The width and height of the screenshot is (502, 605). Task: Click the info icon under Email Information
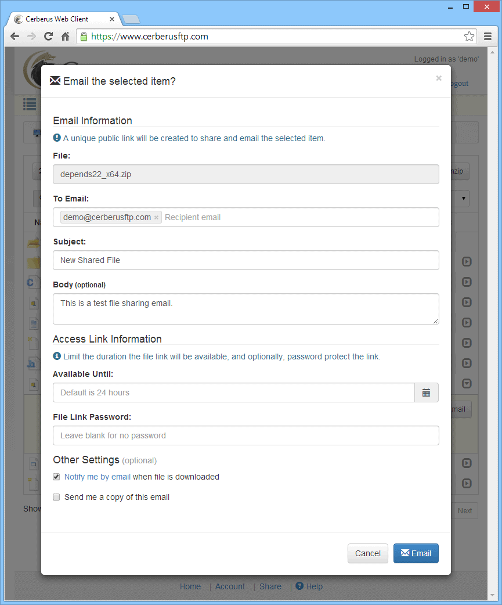[56, 138]
